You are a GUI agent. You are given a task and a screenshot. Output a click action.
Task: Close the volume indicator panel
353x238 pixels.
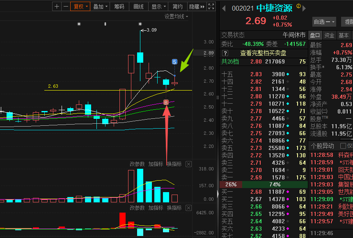click(189, 164)
